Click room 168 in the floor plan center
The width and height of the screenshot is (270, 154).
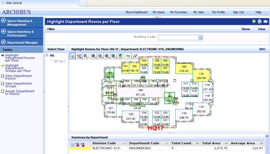pyautogui.click(x=141, y=92)
